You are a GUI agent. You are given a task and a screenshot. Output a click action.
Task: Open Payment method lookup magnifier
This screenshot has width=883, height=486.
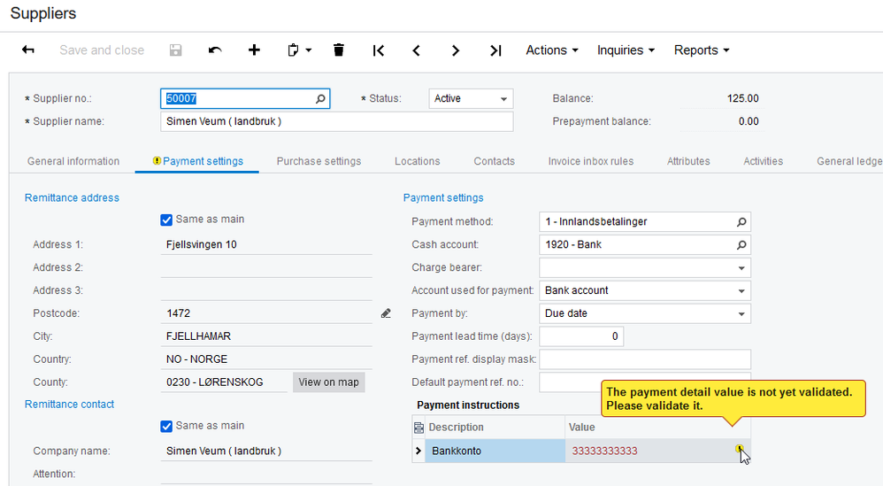click(x=741, y=222)
